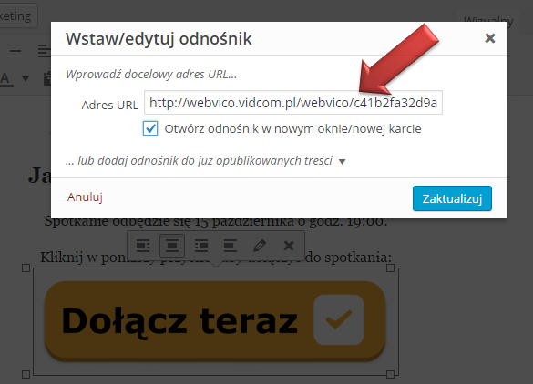Select align right in image toolbar
Viewport: 533px width, 384px height.
201,246
